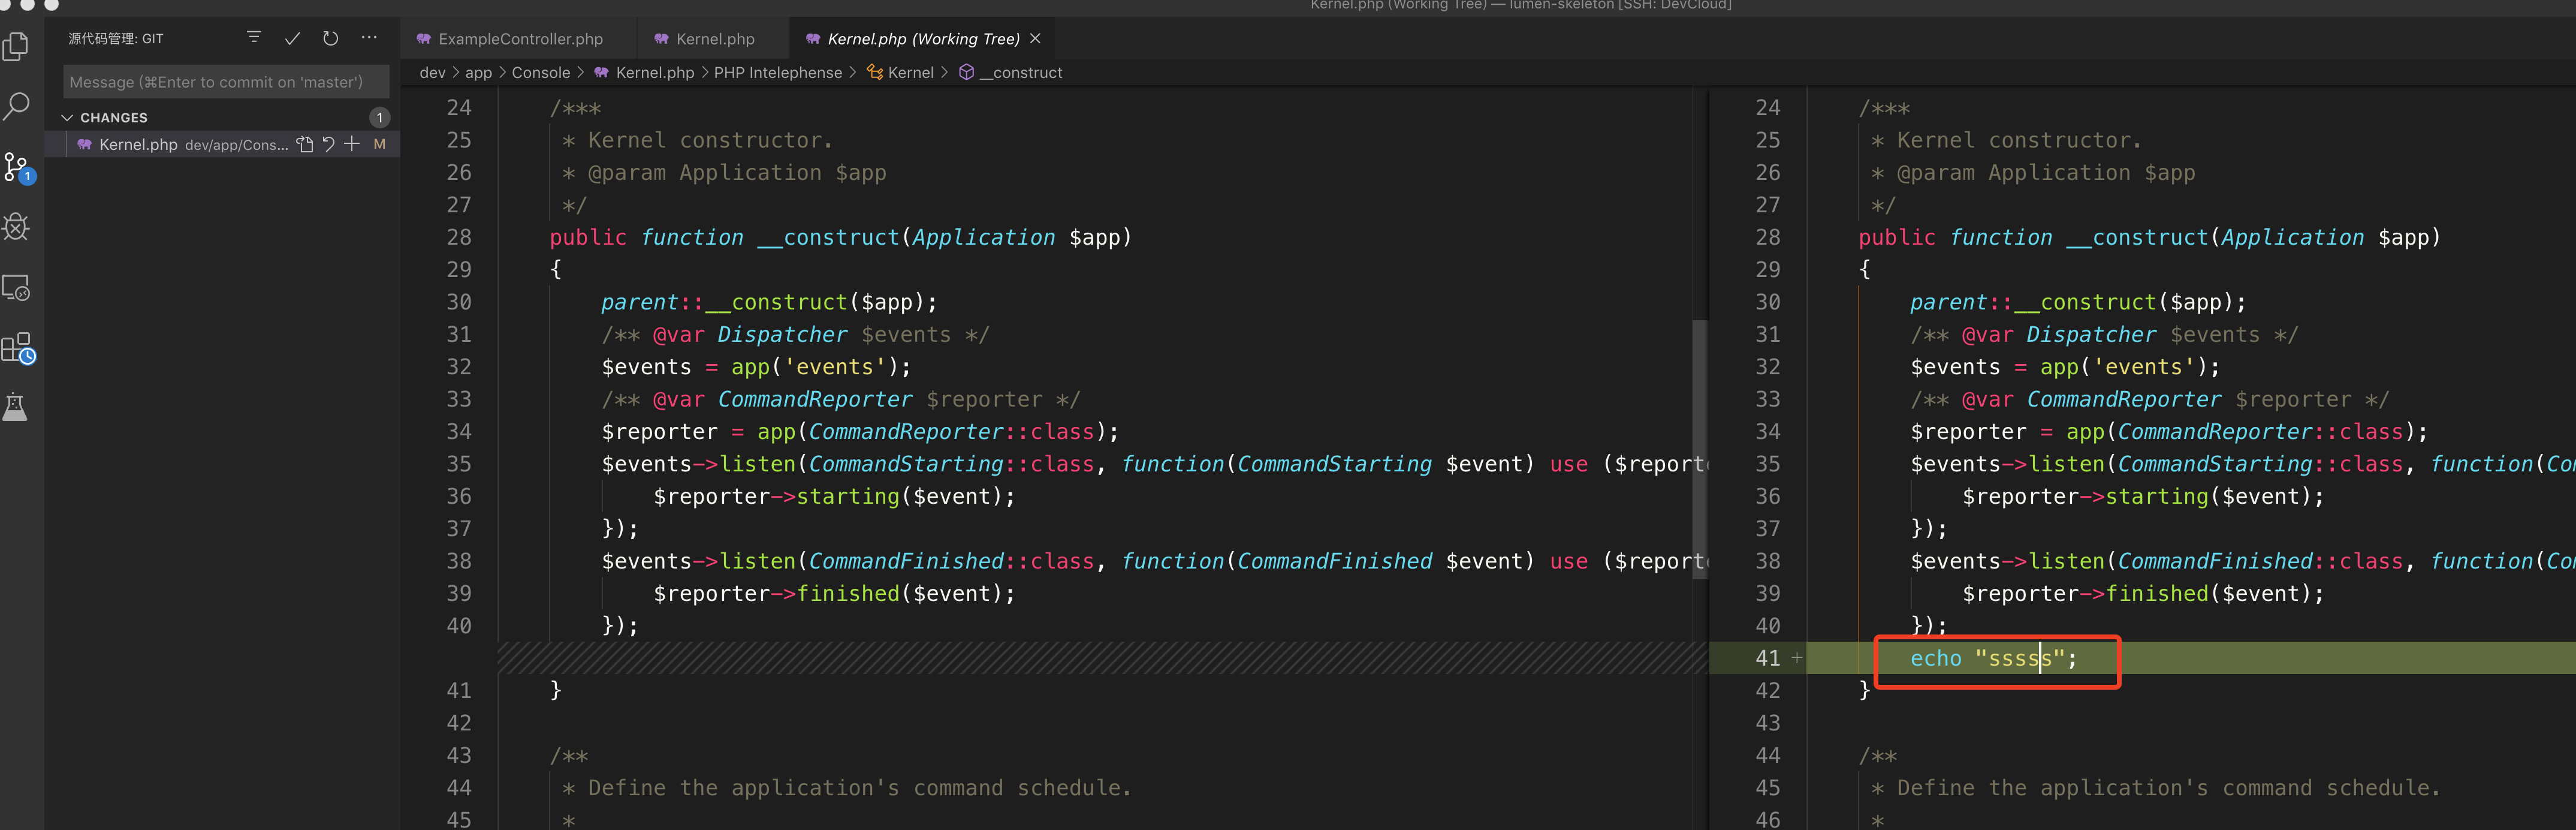Open the Extensions view in activity bar
The width and height of the screenshot is (2576, 830).
pos(17,348)
